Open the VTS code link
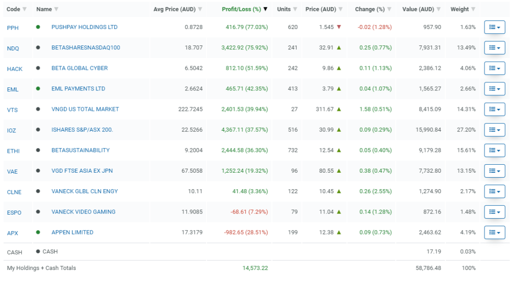 pos(12,110)
